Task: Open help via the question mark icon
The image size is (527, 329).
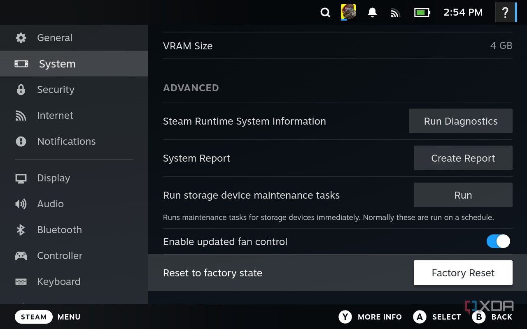Action: (x=505, y=12)
